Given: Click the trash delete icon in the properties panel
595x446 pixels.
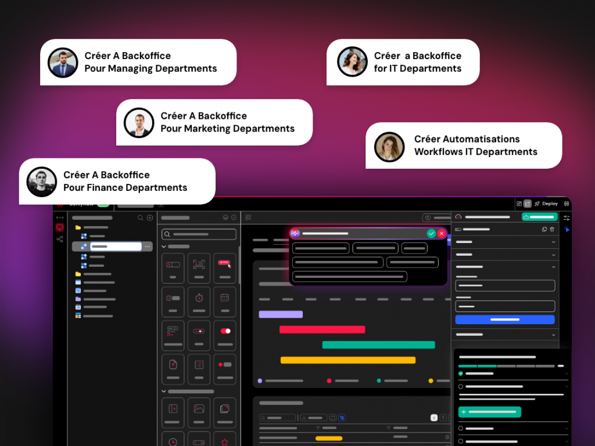Looking at the screenshot, I should click(x=552, y=229).
